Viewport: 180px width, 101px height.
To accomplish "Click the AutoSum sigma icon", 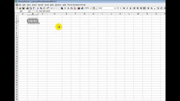I will click(x=65, y=8).
